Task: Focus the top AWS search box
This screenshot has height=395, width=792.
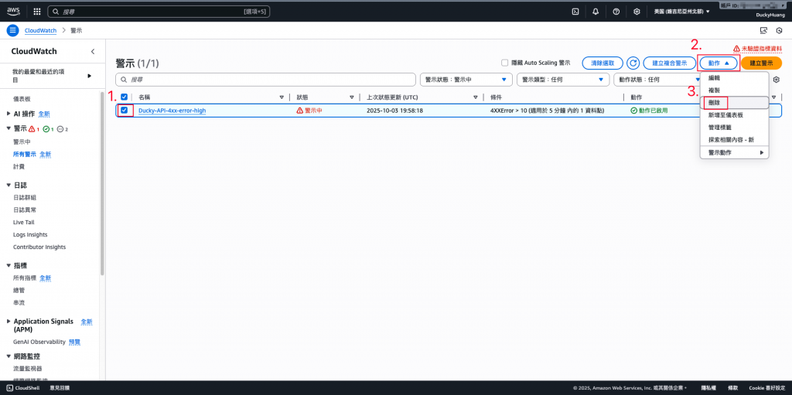Action: 159,11
